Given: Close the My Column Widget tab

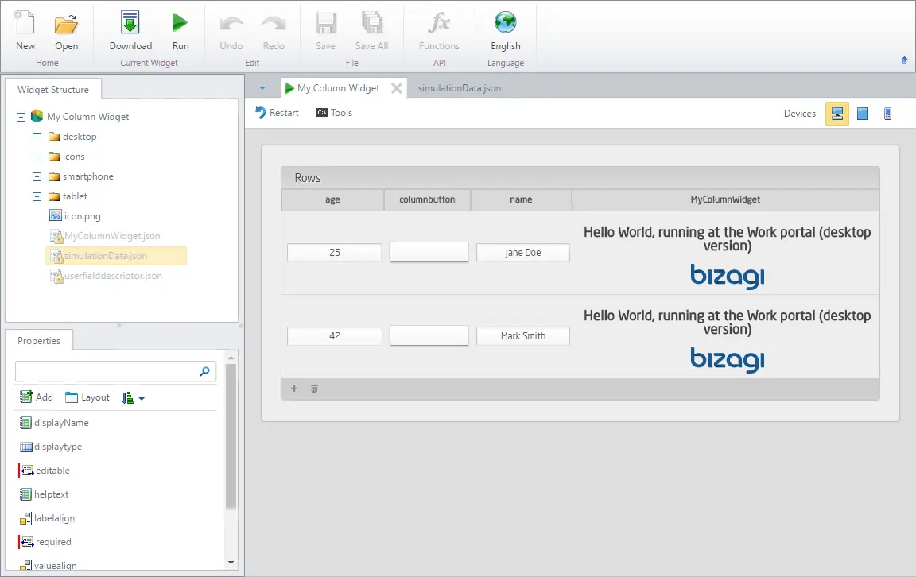Looking at the screenshot, I should coord(397,88).
